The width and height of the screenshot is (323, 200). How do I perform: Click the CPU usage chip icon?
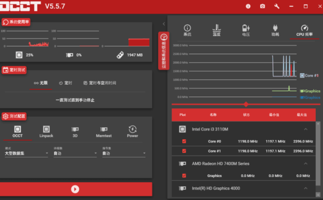tap(19, 55)
